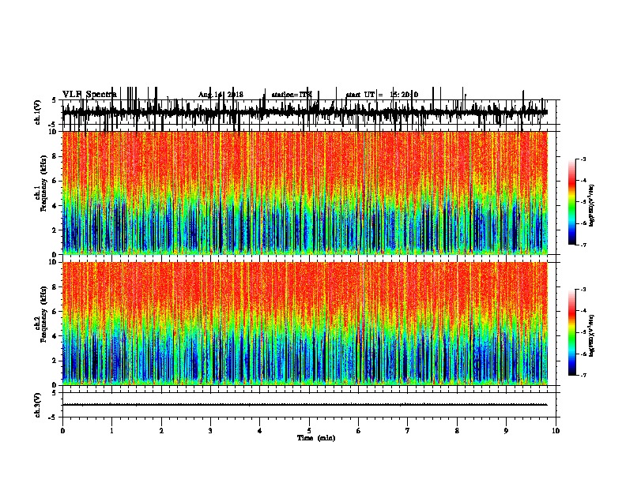The height and width of the screenshot is (483, 626).
Task: Click the ch.2 frequency tick label "6"
Action: pos(55,312)
